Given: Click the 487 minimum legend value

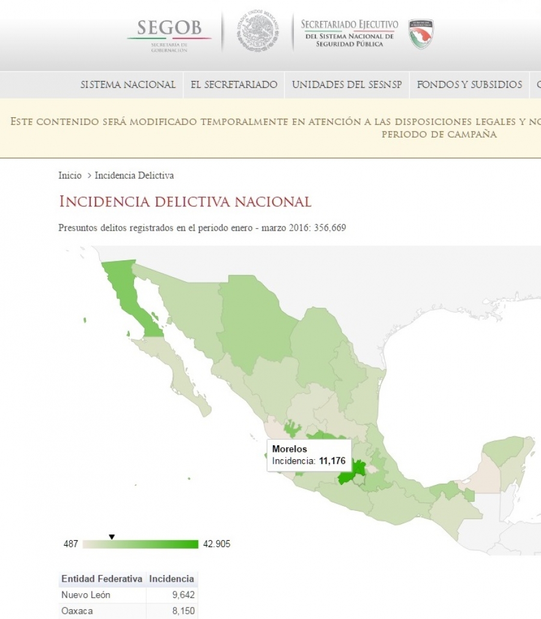Looking at the screenshot, I should point(71,544).
